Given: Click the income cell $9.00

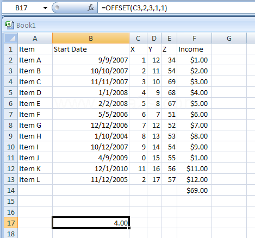Looking at the screenshot, I should (x=194, y=147).
